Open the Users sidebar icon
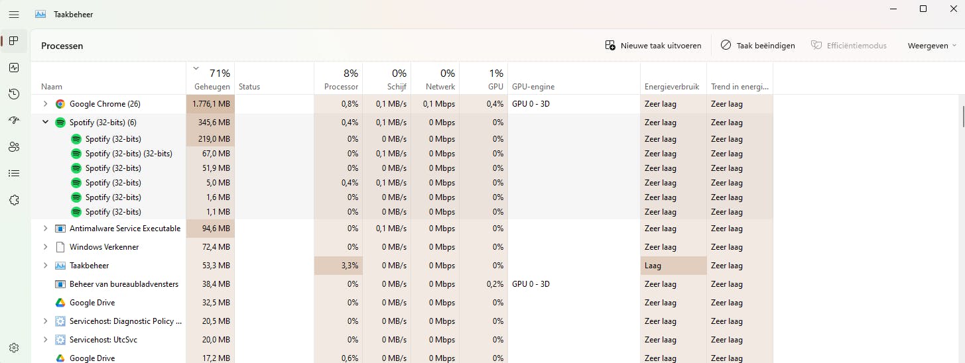 pos(14,147)
